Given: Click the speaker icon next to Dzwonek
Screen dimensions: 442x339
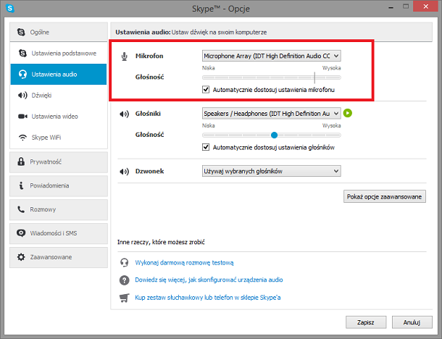Looking at the screenshot, I should coord(125,172).
